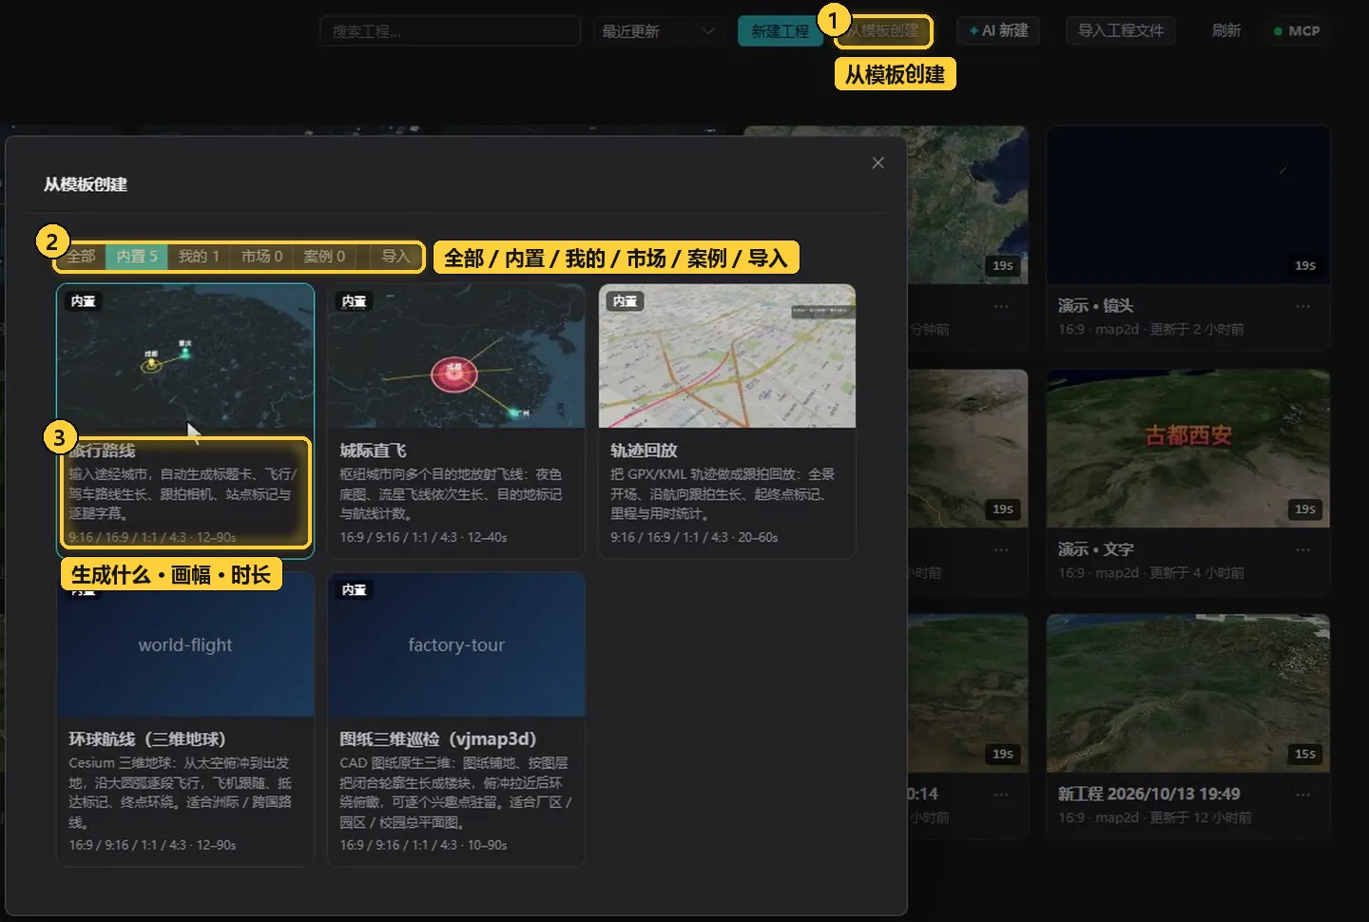The image size is (1369, 922).
Task: Click the 刷新 button
Action: point(1226,30)
